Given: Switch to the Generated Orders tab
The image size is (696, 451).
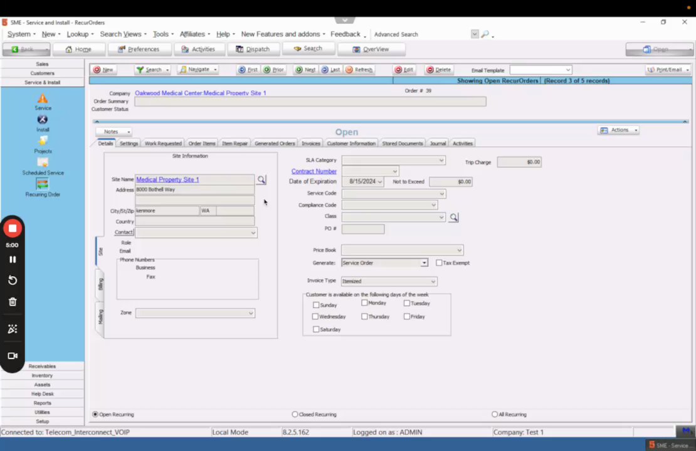Looking at the screenshot, I should 275,143.
